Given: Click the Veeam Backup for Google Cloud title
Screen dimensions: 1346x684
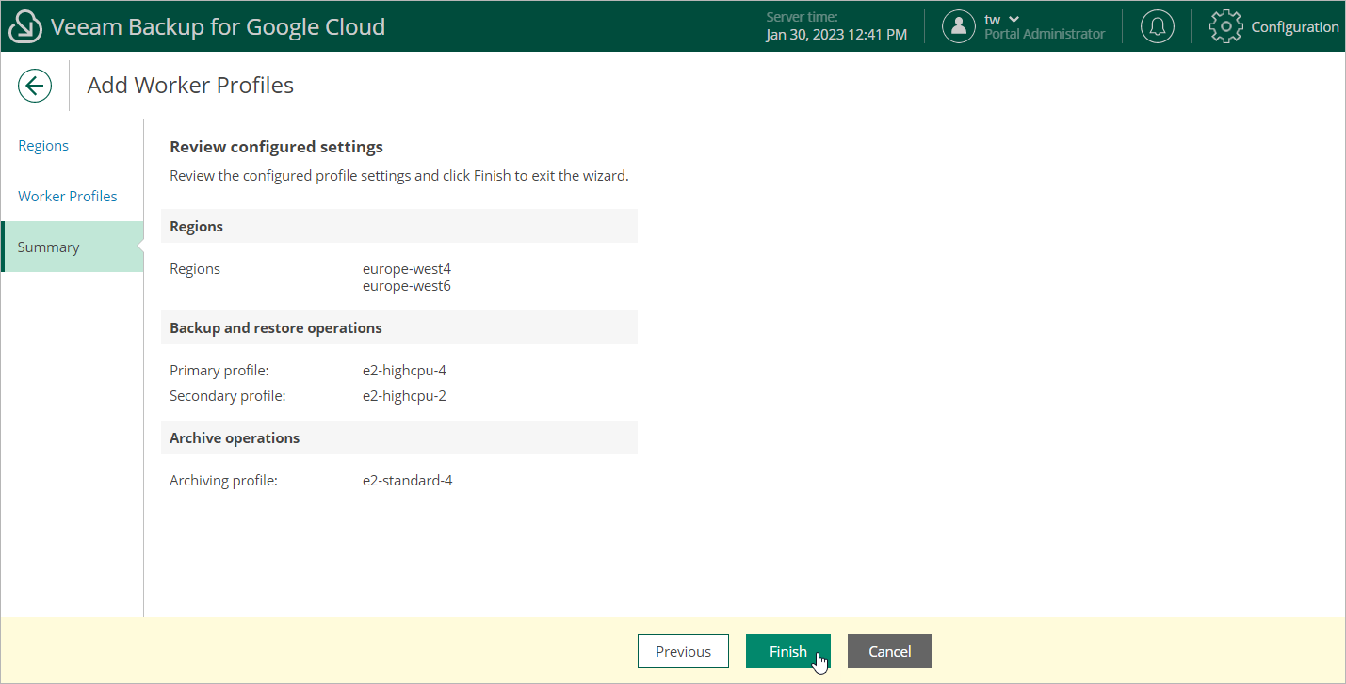Looking at the screenshot, I should click(x=218, y=27).
